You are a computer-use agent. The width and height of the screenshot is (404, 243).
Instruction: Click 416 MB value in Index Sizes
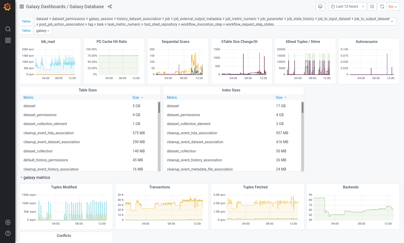coord(282,142)
